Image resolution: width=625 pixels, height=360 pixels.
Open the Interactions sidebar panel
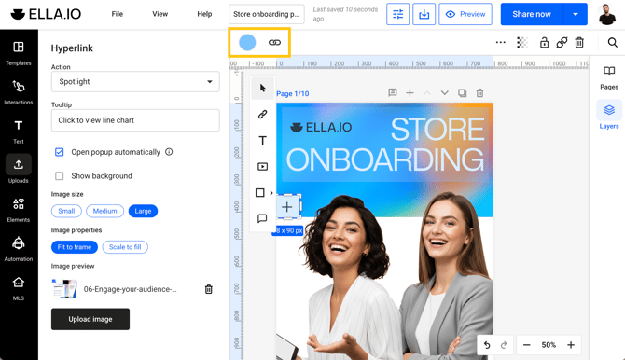pyautogui.click(x=19, y=92)
